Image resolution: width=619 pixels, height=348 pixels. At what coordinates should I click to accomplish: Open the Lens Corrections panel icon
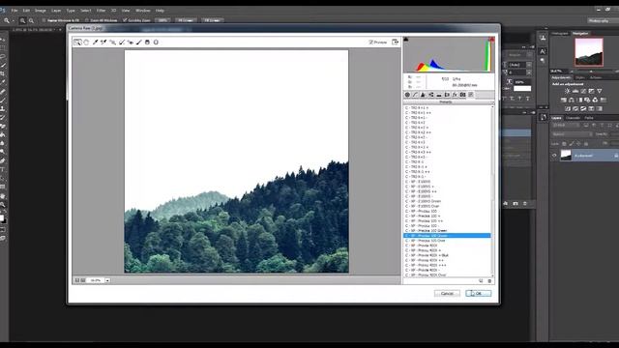coord(447,95)
